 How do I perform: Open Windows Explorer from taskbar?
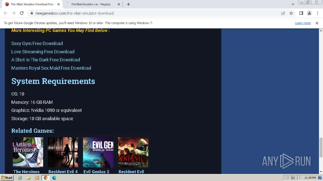[x=29, y=178]
